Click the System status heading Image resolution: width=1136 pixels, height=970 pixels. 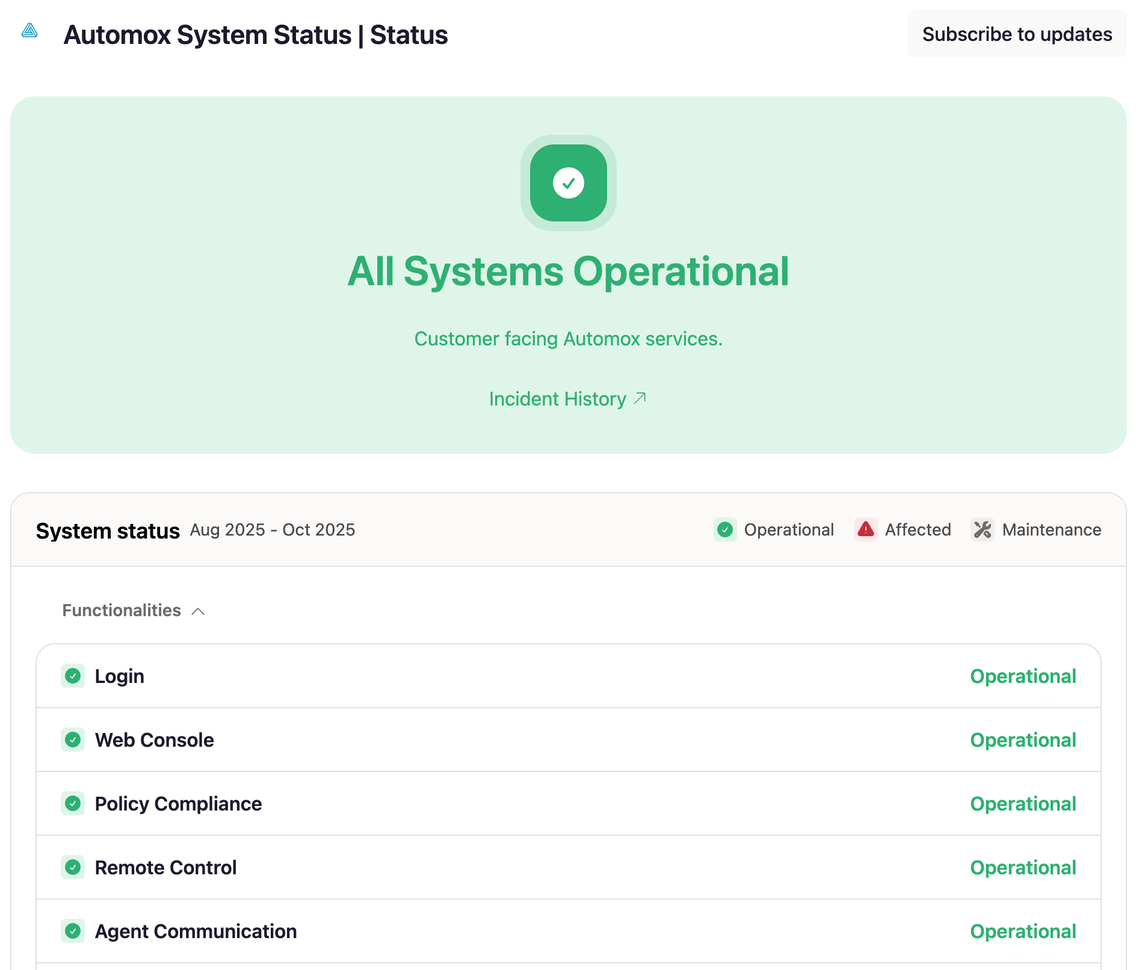(x=108, y=530)
